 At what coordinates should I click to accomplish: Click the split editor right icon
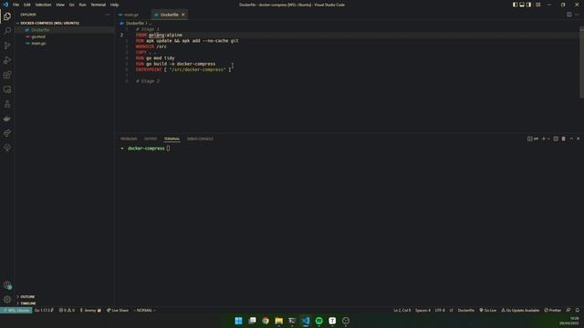tap(569, 15)
